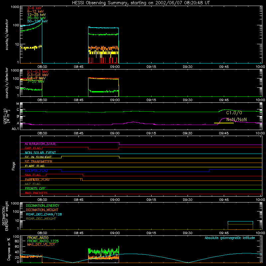Screen dimensions: 266x266
Task: Select the SC_IN_SUNLIGHT flag label
Action: coord(38,157)
